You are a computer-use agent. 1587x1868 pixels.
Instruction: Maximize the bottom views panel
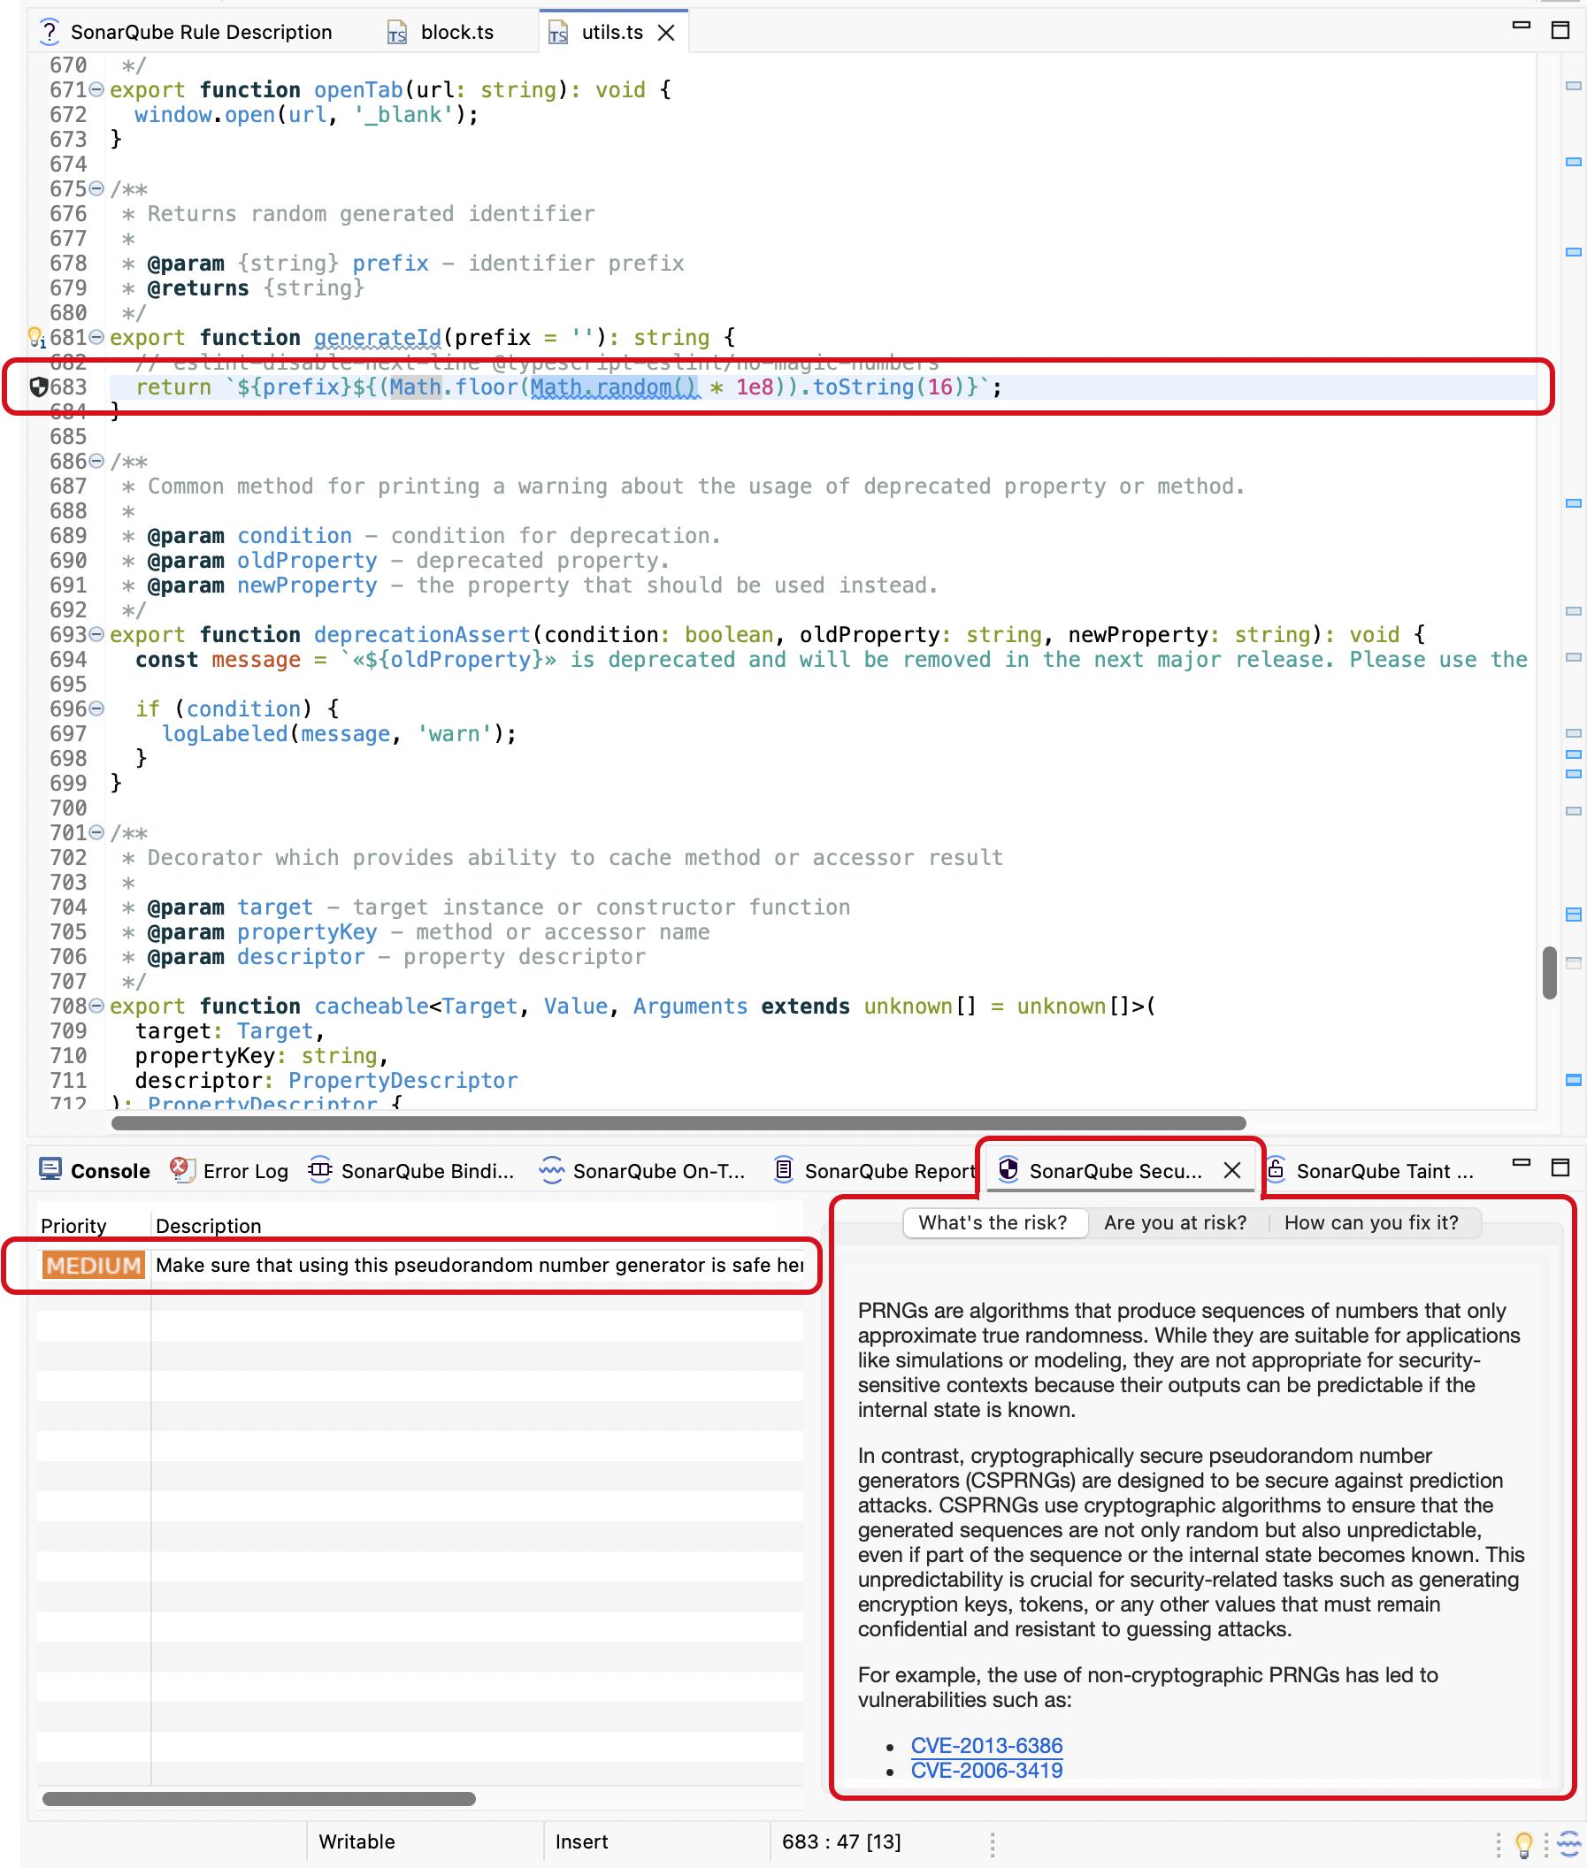(1560, 1167)
